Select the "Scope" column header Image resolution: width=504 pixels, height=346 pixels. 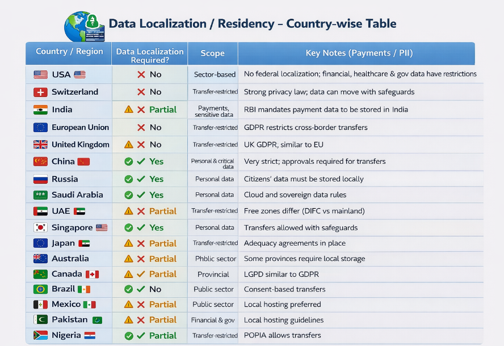coord(212,53)
